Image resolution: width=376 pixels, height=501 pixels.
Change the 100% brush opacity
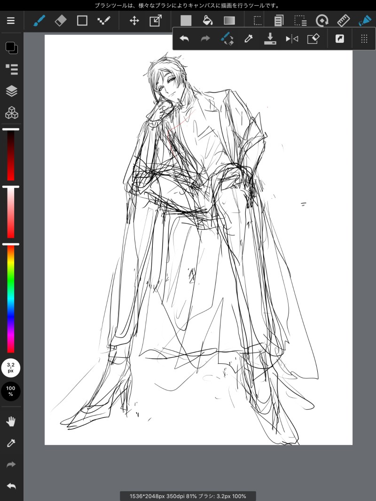[10, 391]
